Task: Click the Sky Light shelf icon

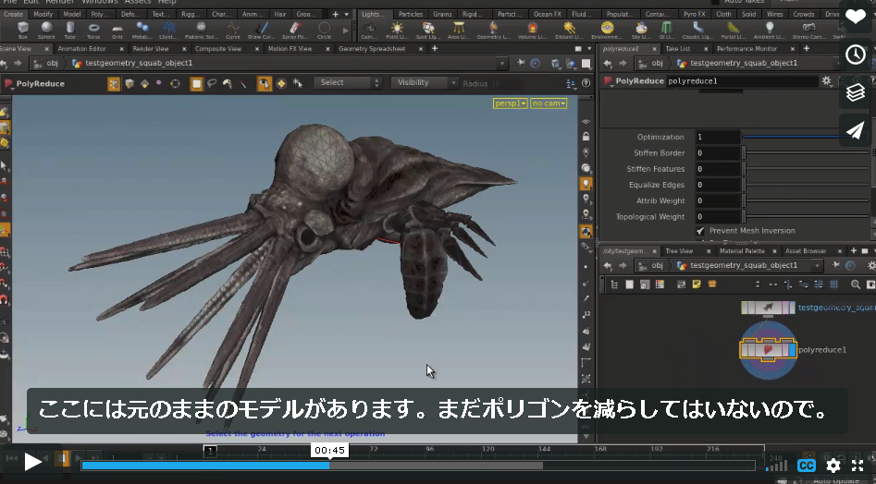Action: [x=641, y=30]
